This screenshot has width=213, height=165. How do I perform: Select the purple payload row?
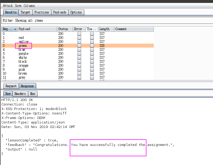coord(78,53)
